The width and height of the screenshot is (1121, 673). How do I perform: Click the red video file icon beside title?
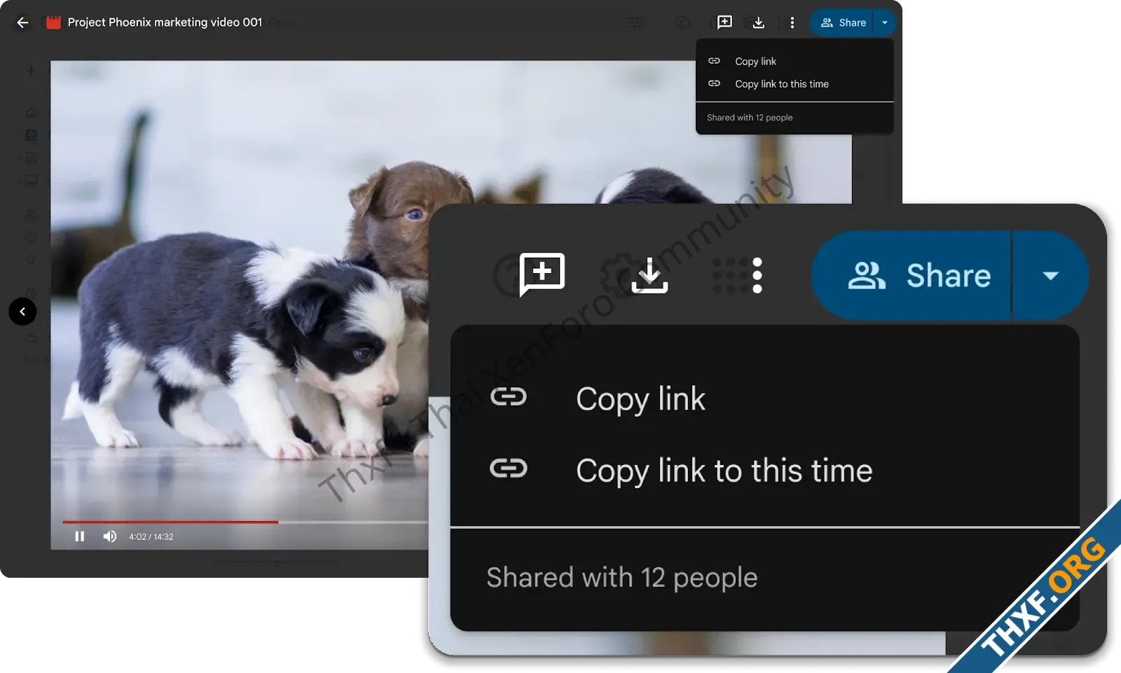click(53, 22)
